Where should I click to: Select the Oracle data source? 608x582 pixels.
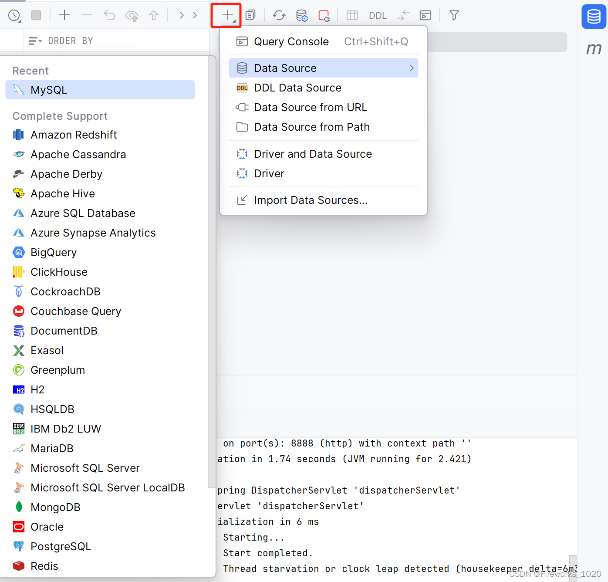pos(100,527)
